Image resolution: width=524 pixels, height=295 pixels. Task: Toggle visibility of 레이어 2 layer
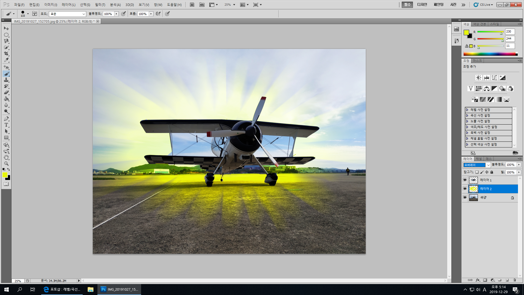point(465,189)
